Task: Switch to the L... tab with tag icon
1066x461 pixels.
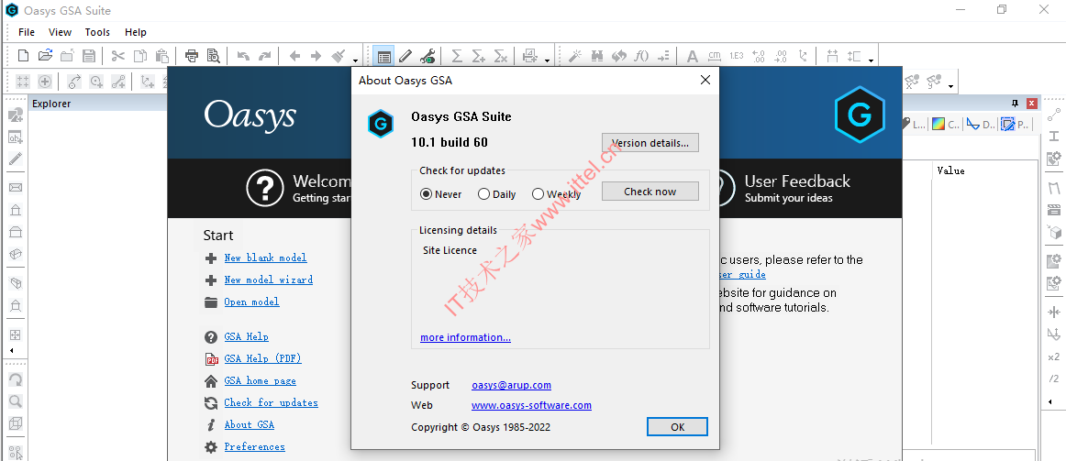Action: pos(913,125)
